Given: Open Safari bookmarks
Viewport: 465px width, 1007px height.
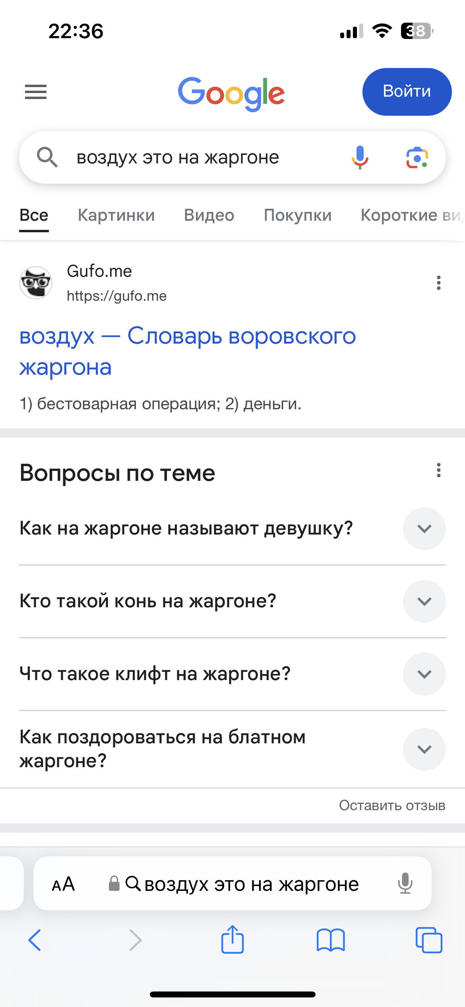Looking at the screenshot, I should click(331, 940).
